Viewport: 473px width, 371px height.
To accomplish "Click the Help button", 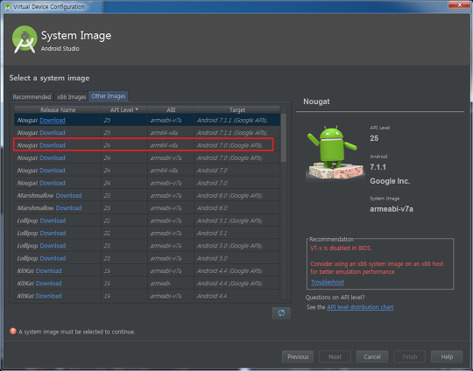I will [x=447, y=357].
